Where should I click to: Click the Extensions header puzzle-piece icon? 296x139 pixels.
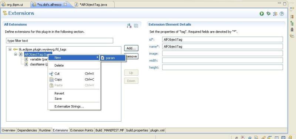(x=5, y=13)
